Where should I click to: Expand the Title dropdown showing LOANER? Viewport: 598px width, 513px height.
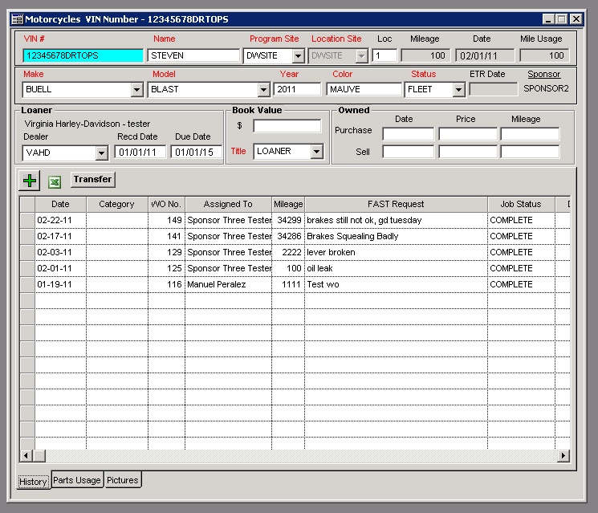[x=316, y=152]
